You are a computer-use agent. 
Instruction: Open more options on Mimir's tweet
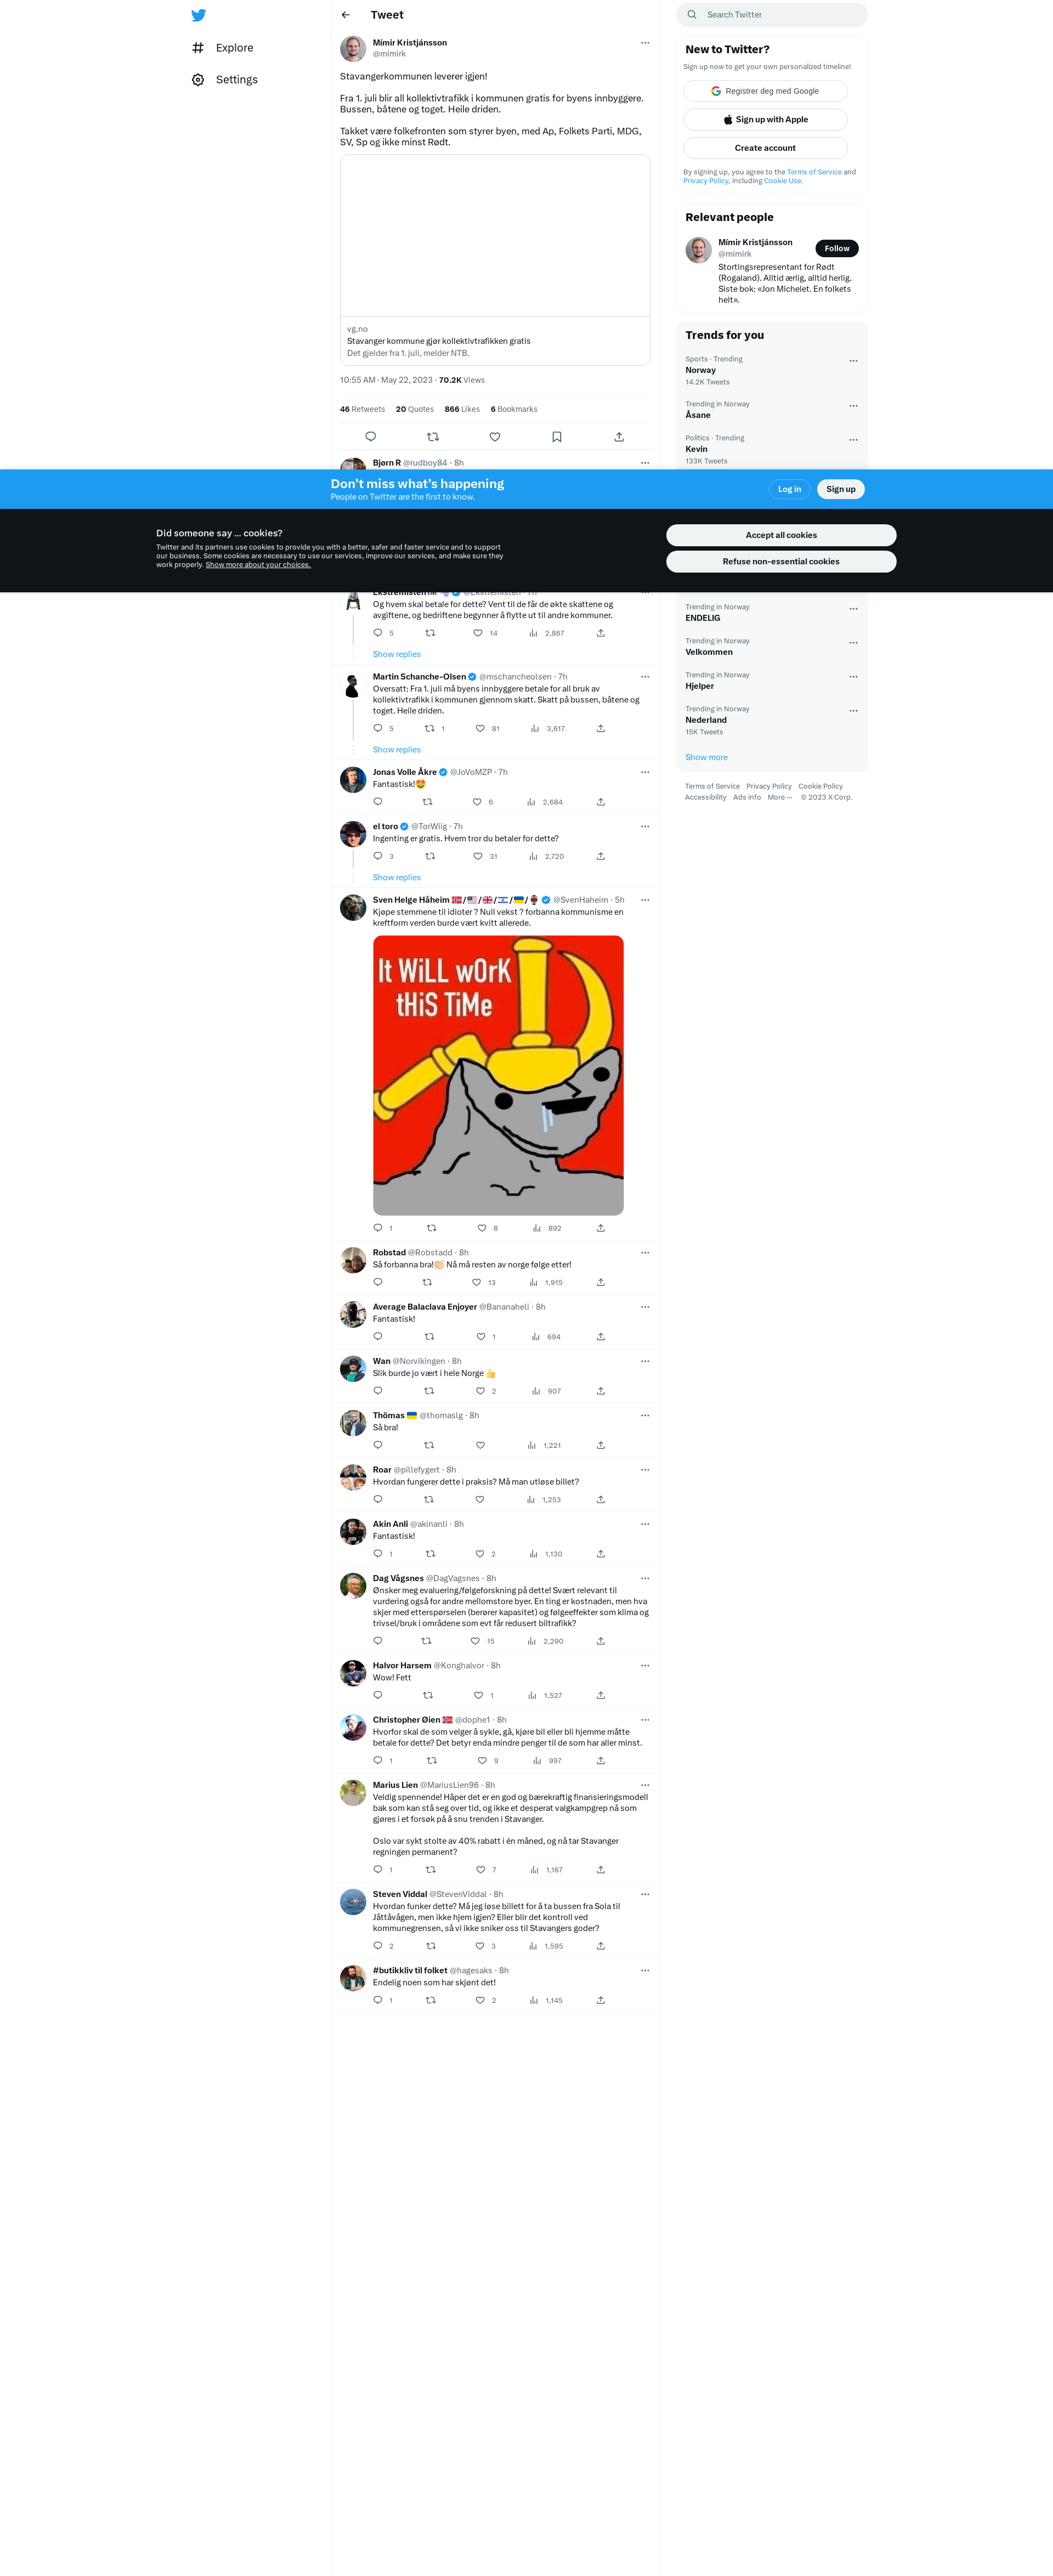coord(645,43)
